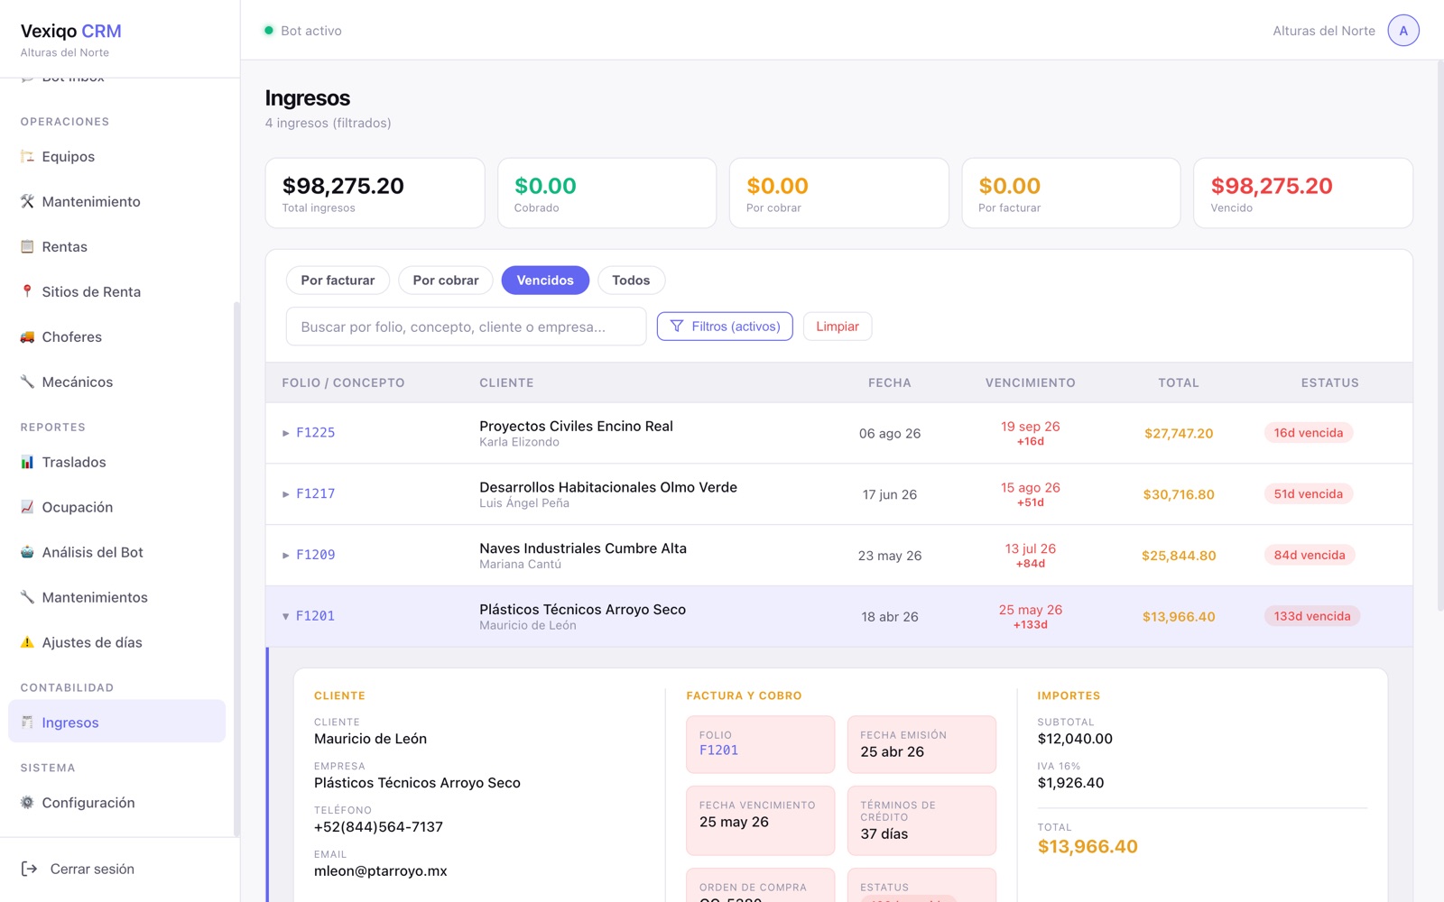
Task: Switch to the Por cobrar tab
Action: [x=446, y=281]
